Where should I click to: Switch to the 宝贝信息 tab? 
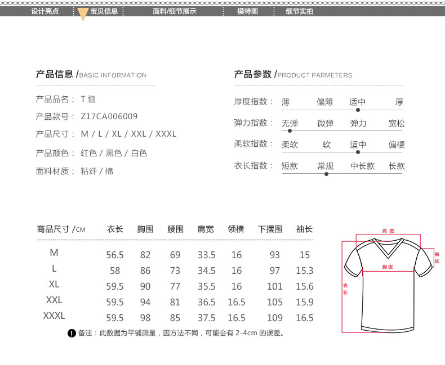pos(104,11)
